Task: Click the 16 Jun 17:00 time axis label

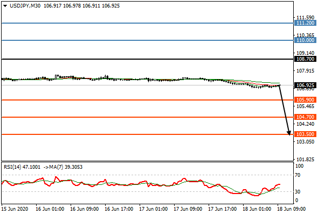Action: coord(119,209)
